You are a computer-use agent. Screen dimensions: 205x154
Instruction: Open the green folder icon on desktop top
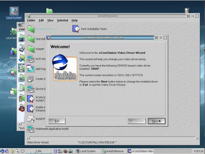pos(49,11)
